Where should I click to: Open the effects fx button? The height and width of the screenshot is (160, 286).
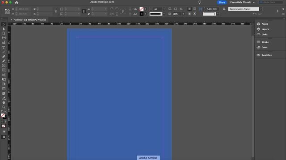pyautogui.click(x=181, y=9)
